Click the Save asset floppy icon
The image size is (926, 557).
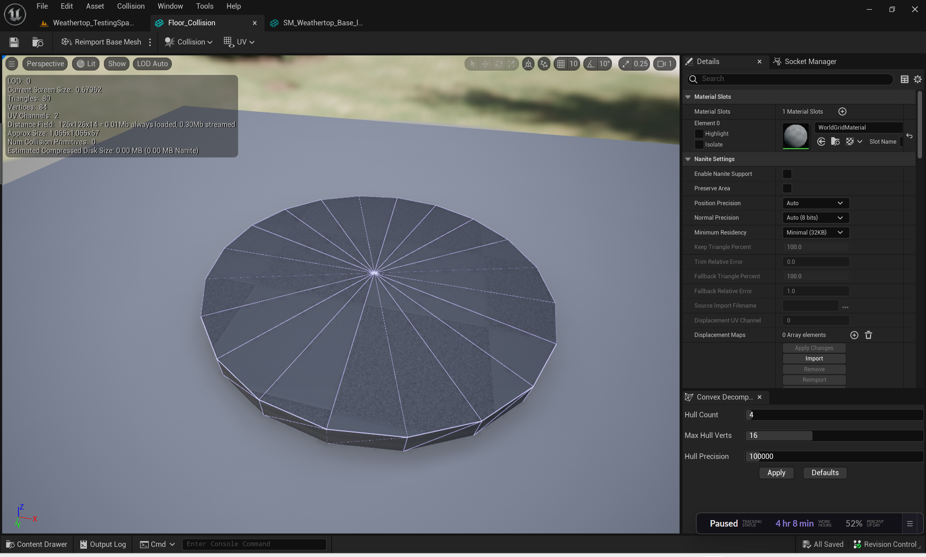click(14, 42)
